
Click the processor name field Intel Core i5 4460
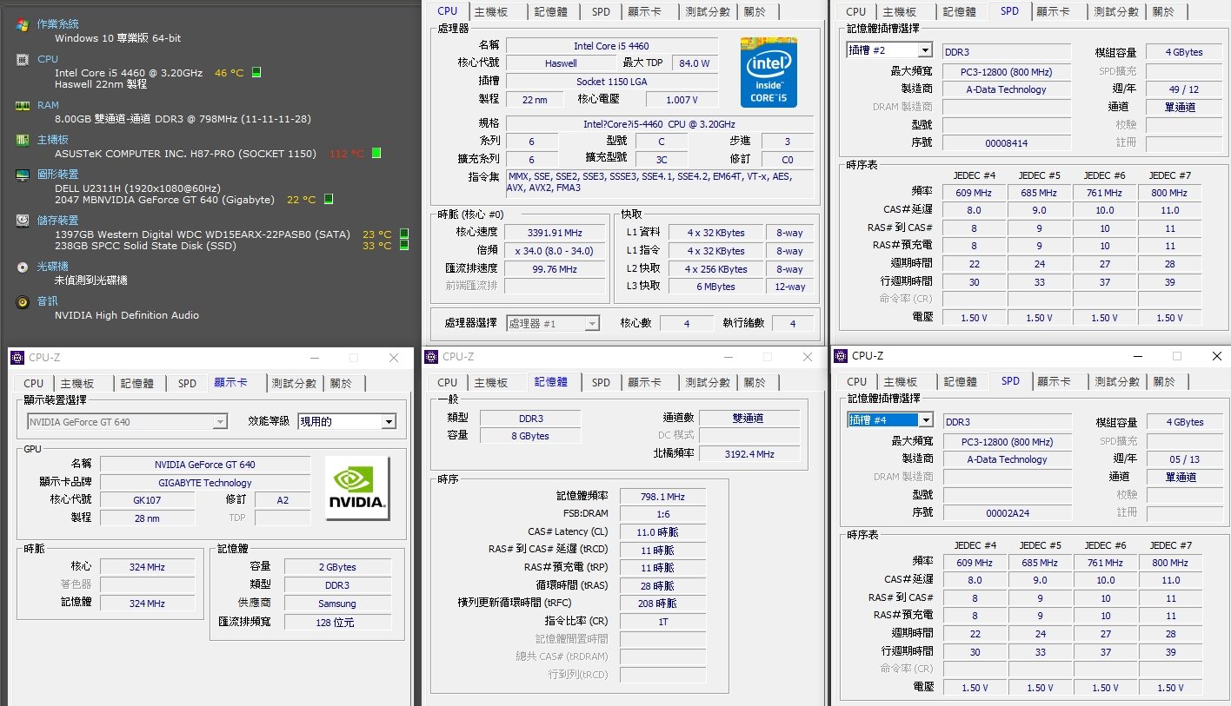(611, 45)
